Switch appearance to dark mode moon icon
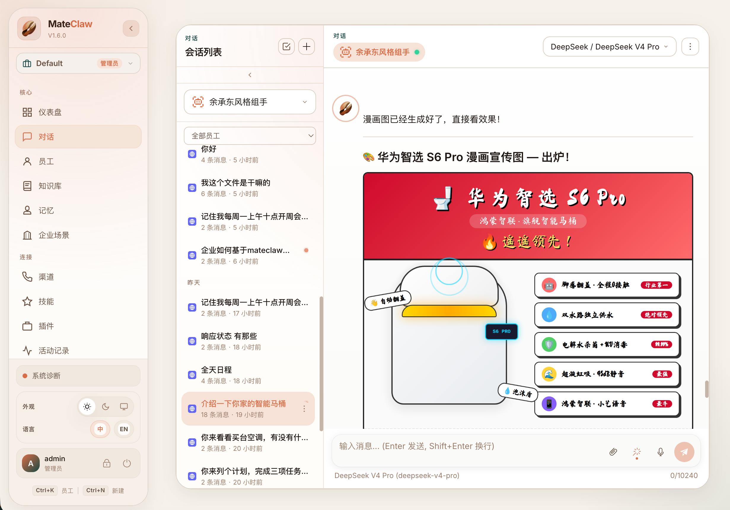Screen dimensions: 730x510 (106, 407)
